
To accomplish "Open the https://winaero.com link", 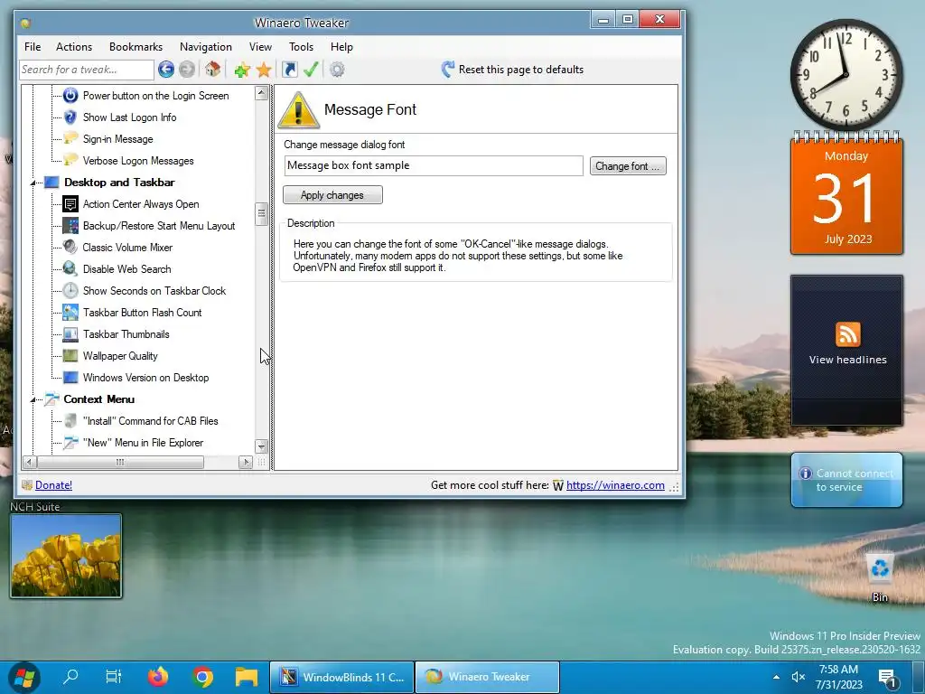I will click(615, 485).
